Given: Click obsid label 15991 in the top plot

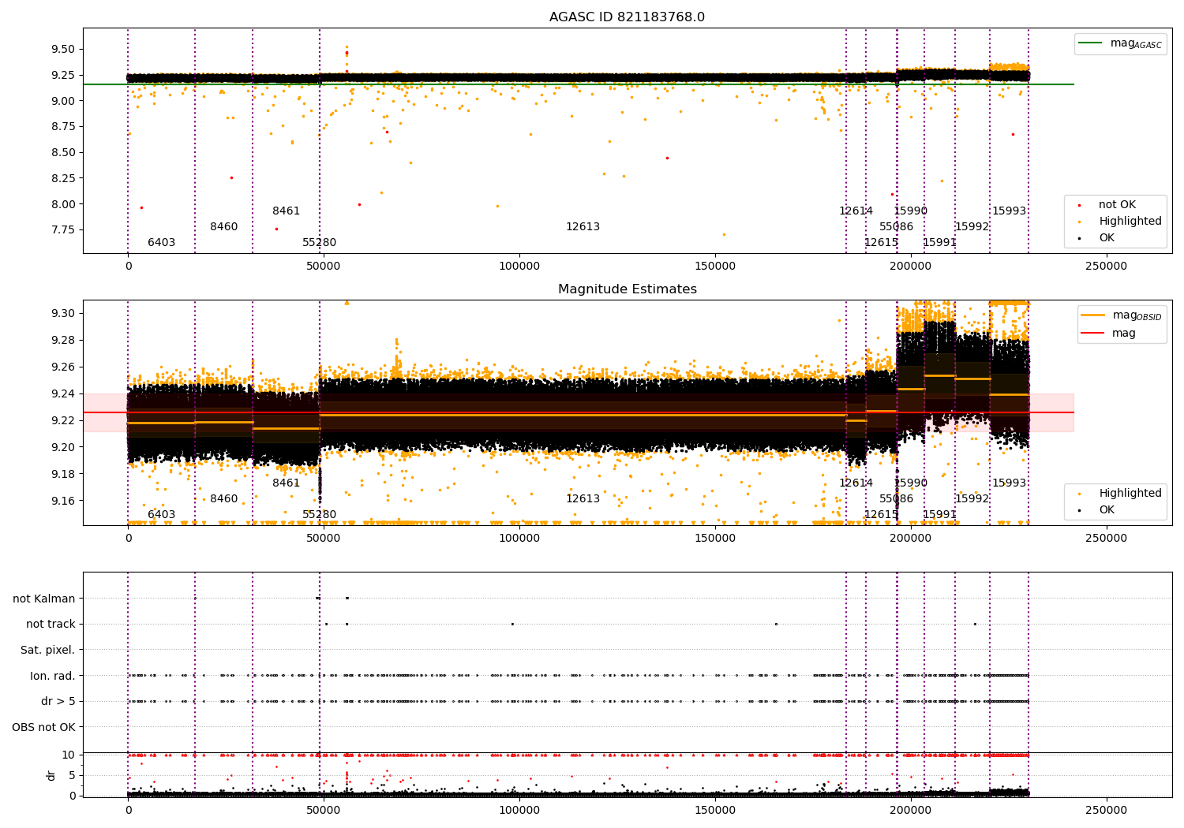Looking at the screenshot, I should (x=939, y=243).
